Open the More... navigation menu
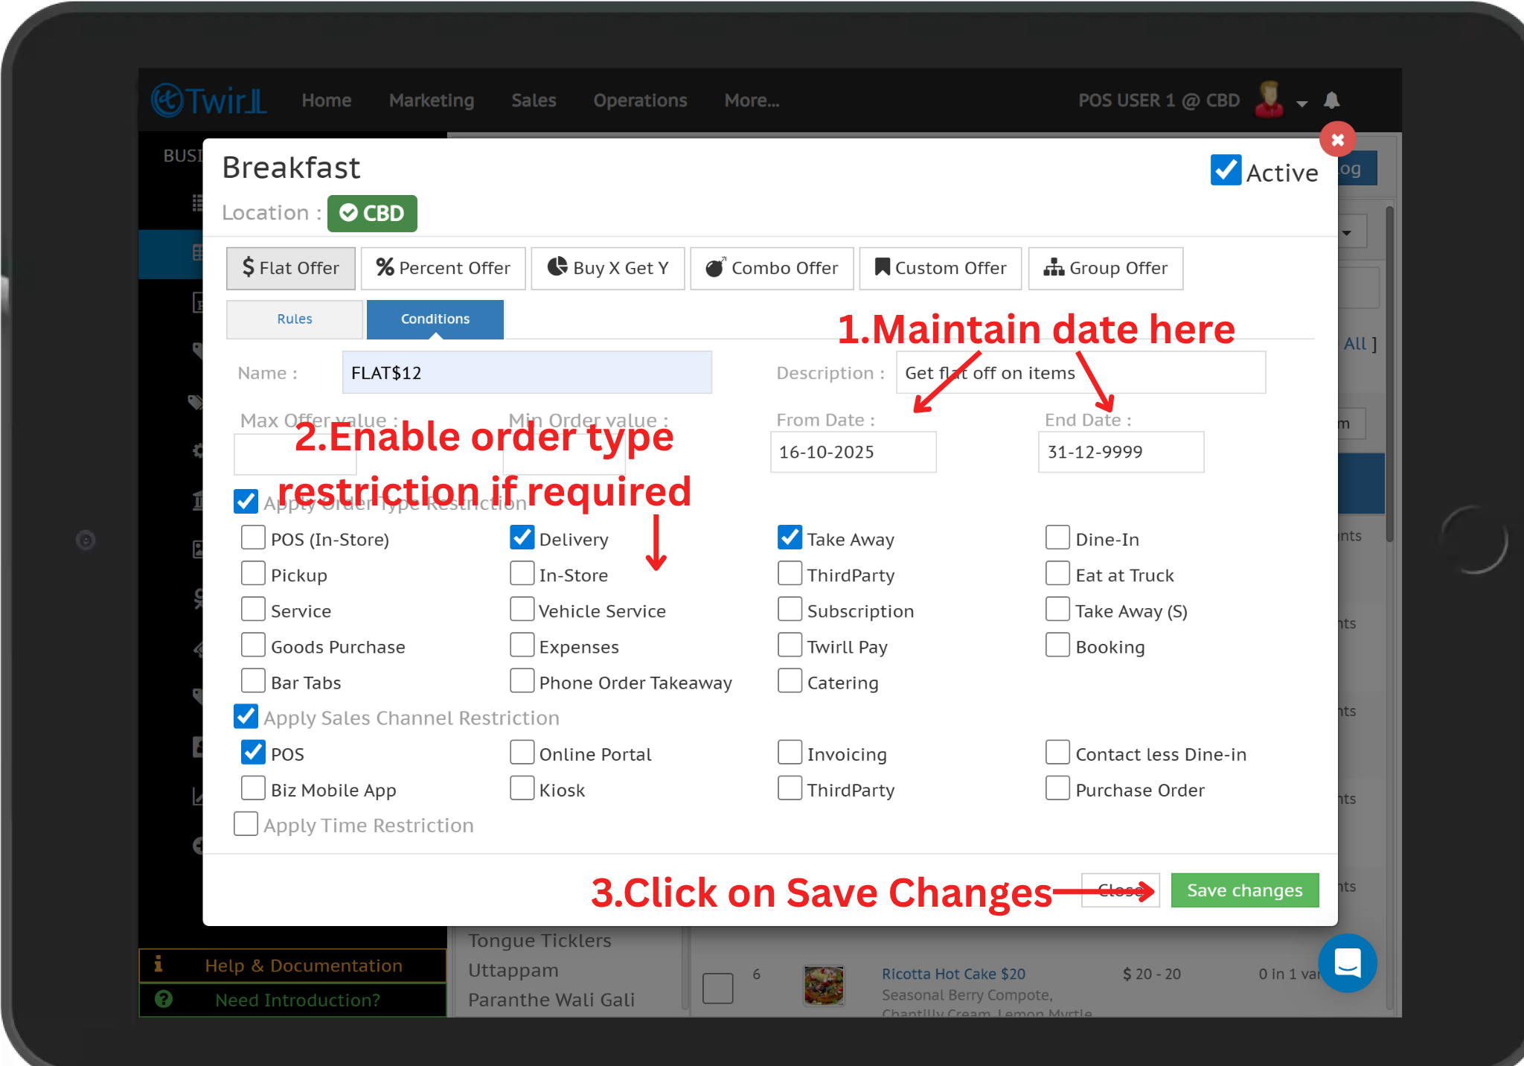The width and height of the screenshot is (1524, 1066). pyautogui.click(x=752, y=100)
